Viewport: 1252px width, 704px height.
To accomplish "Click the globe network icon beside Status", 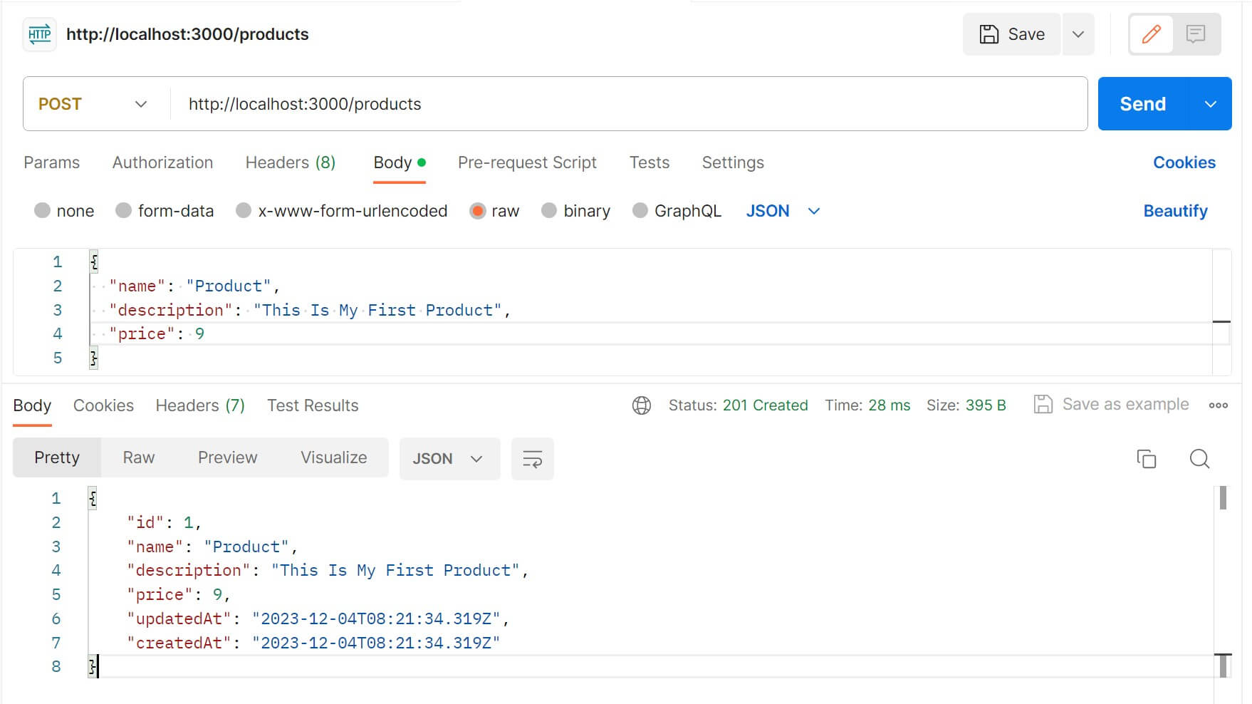I will click(x=641, y=405).
